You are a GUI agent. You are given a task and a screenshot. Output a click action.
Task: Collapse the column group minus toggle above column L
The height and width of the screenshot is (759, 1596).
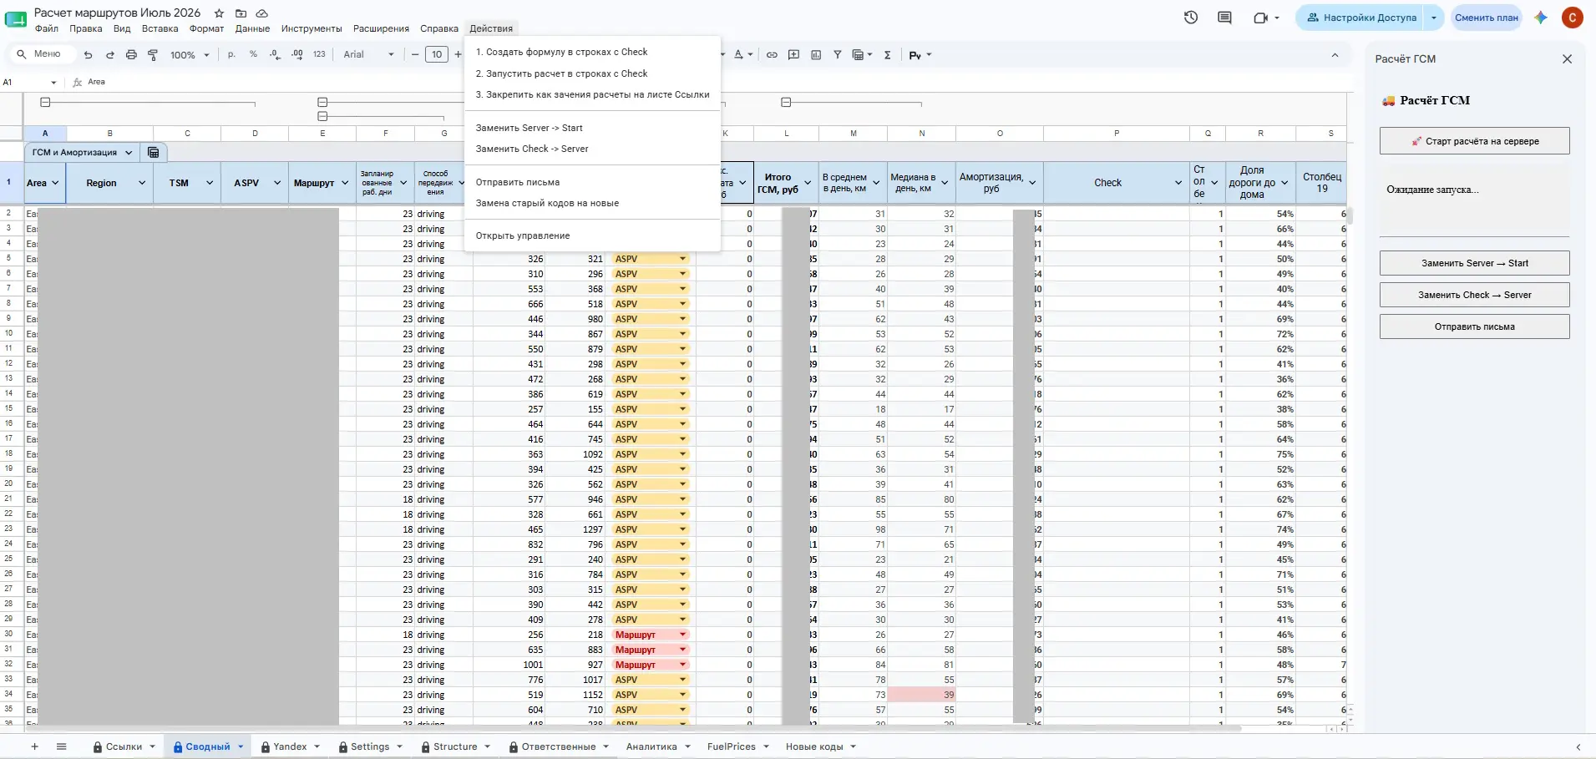(x=786, y=103)
